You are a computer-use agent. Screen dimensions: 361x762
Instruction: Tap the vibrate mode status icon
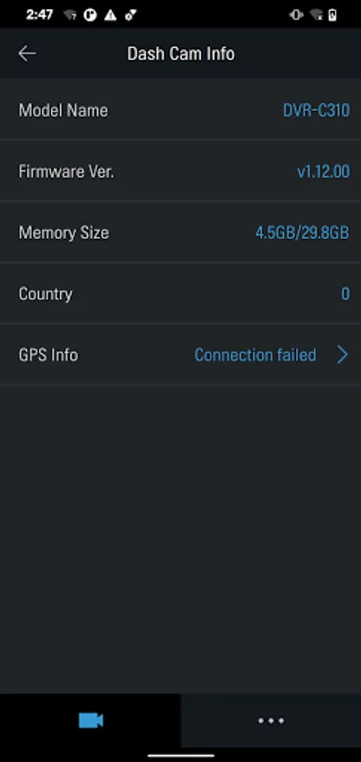tap(296, 15)
